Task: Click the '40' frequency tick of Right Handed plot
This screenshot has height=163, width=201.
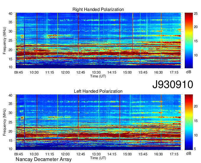Action: (10, 14)
